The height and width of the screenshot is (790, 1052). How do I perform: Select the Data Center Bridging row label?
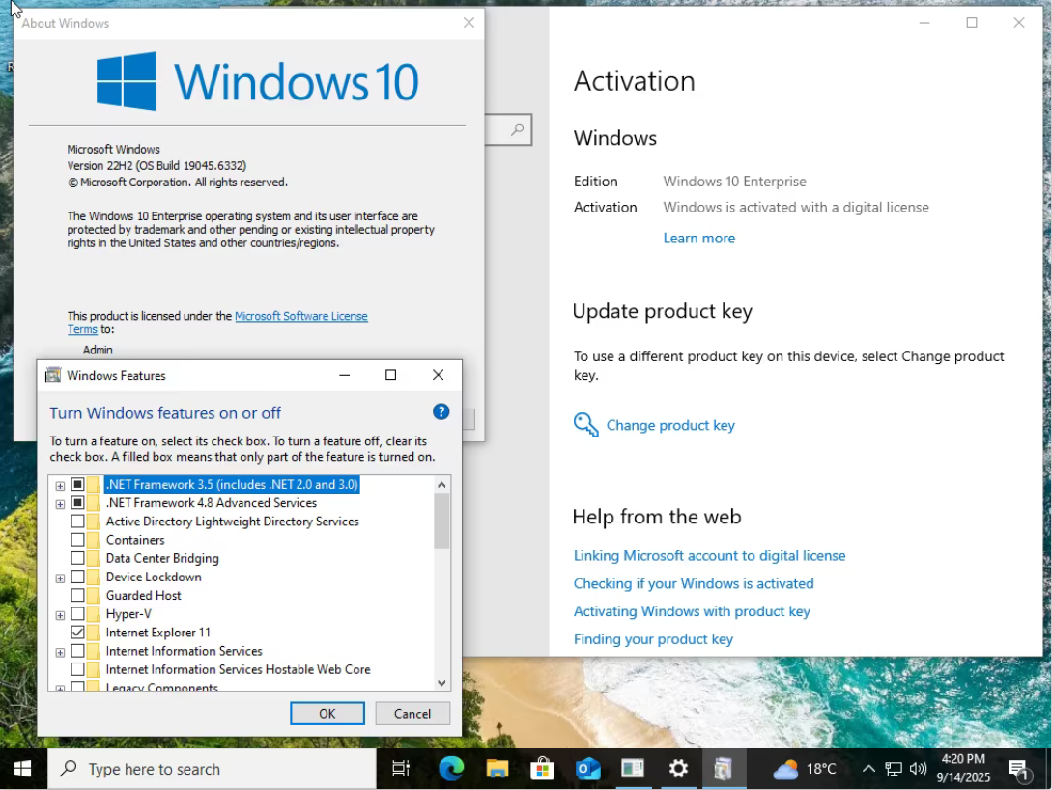click(x=162, y=558)
